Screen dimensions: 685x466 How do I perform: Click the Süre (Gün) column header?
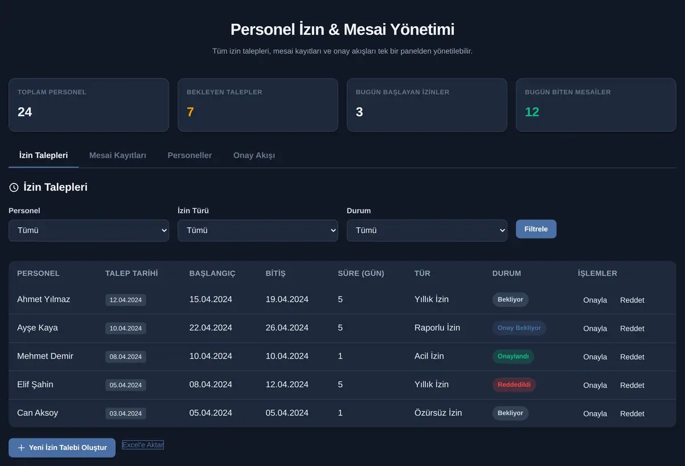tap(361, 274)
